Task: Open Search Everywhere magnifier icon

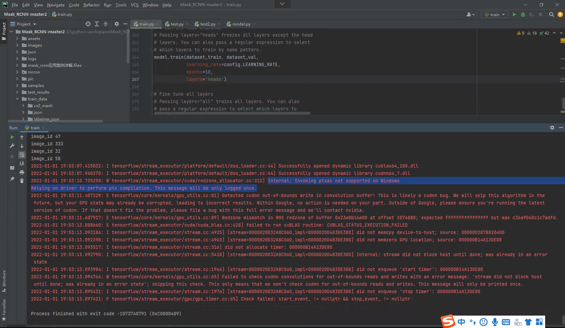Action: coord(552,14)
